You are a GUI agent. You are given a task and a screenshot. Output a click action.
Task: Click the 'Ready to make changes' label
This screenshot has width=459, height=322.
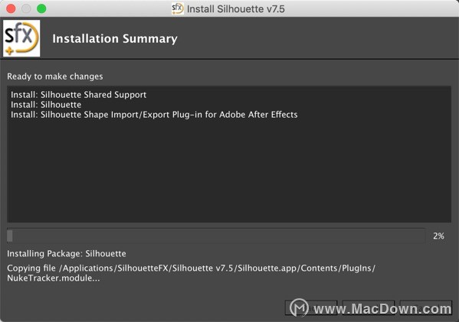[x=55, y=76]
